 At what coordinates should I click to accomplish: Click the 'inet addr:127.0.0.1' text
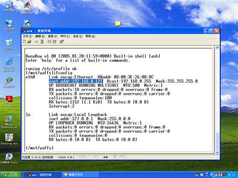71,119
